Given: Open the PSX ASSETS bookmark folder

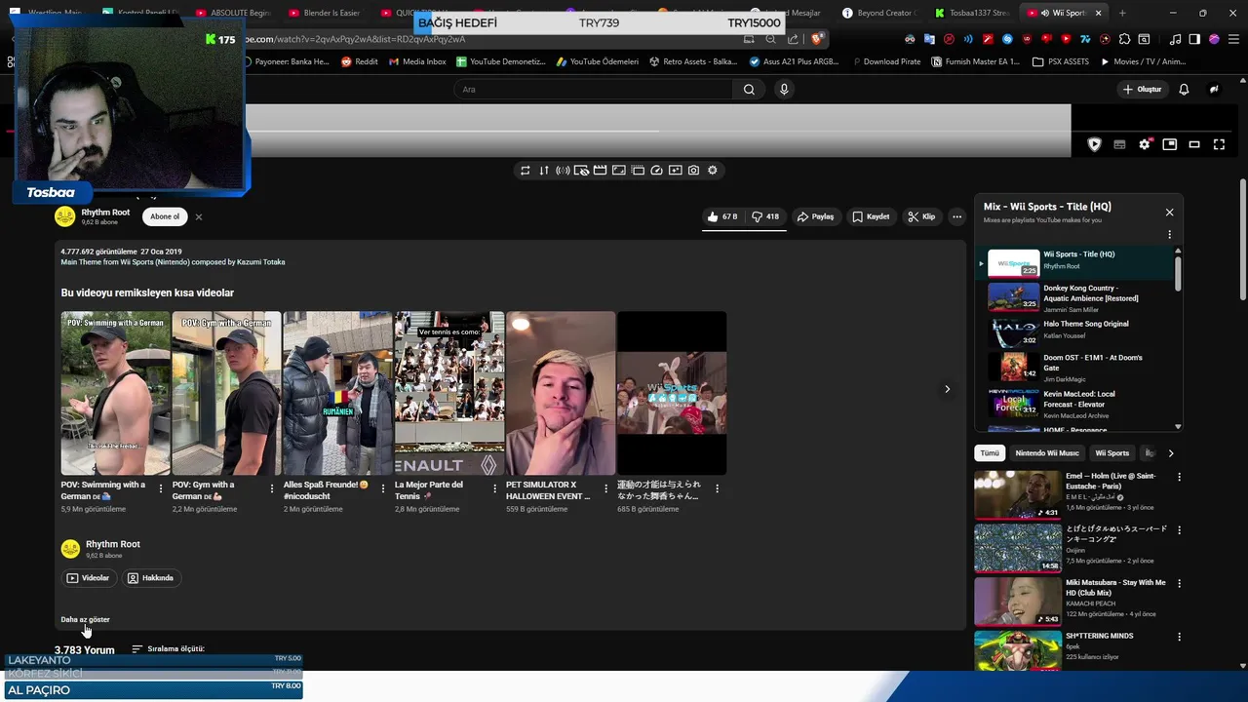Looking at the screenshot, I should click(x=1061, y=61).
